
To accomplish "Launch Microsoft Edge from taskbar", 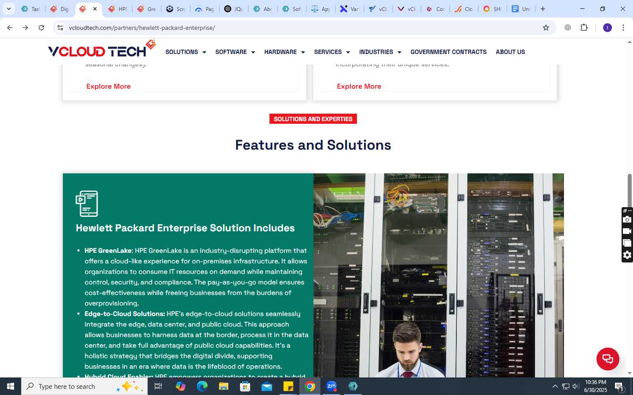I will click(x=202, y=386).
